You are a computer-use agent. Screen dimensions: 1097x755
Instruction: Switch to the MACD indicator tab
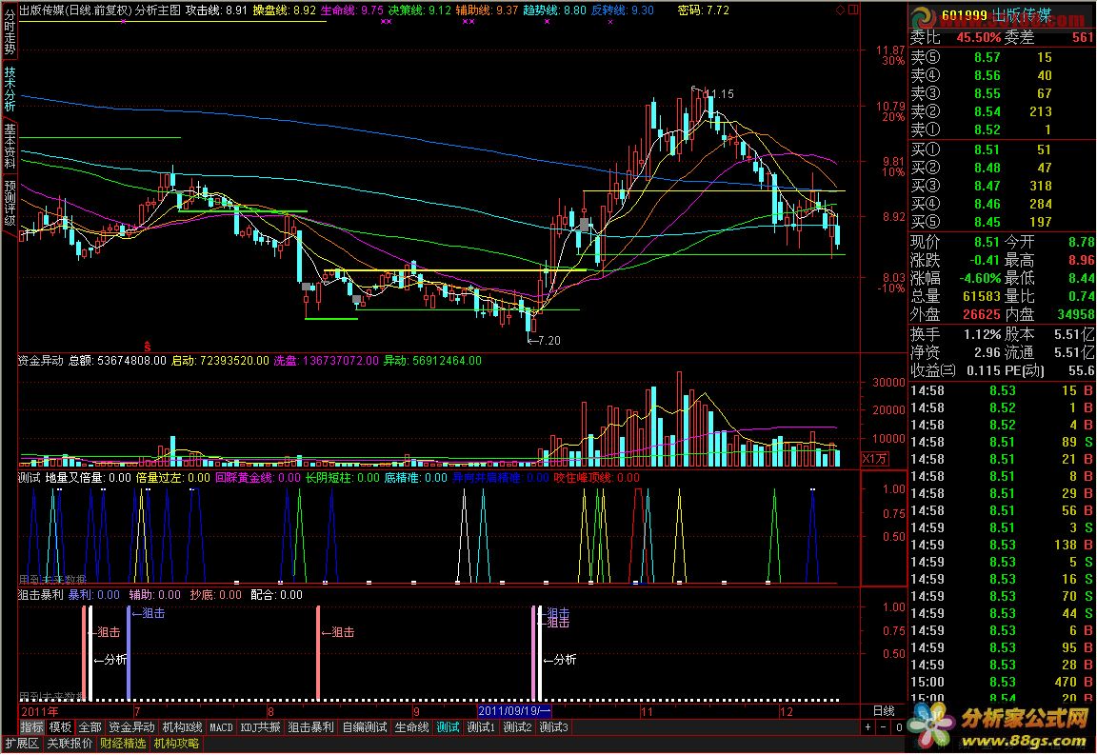point(221,727)
